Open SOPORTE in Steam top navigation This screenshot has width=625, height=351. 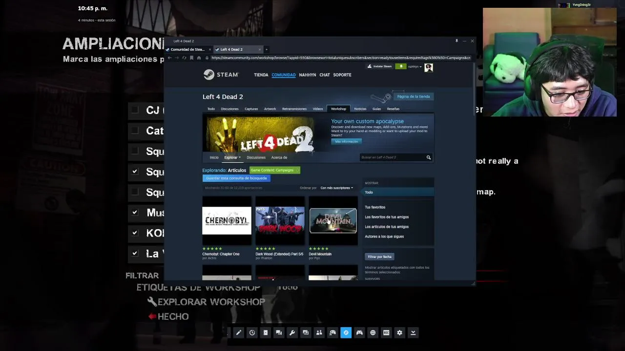[x=342, y=75]
